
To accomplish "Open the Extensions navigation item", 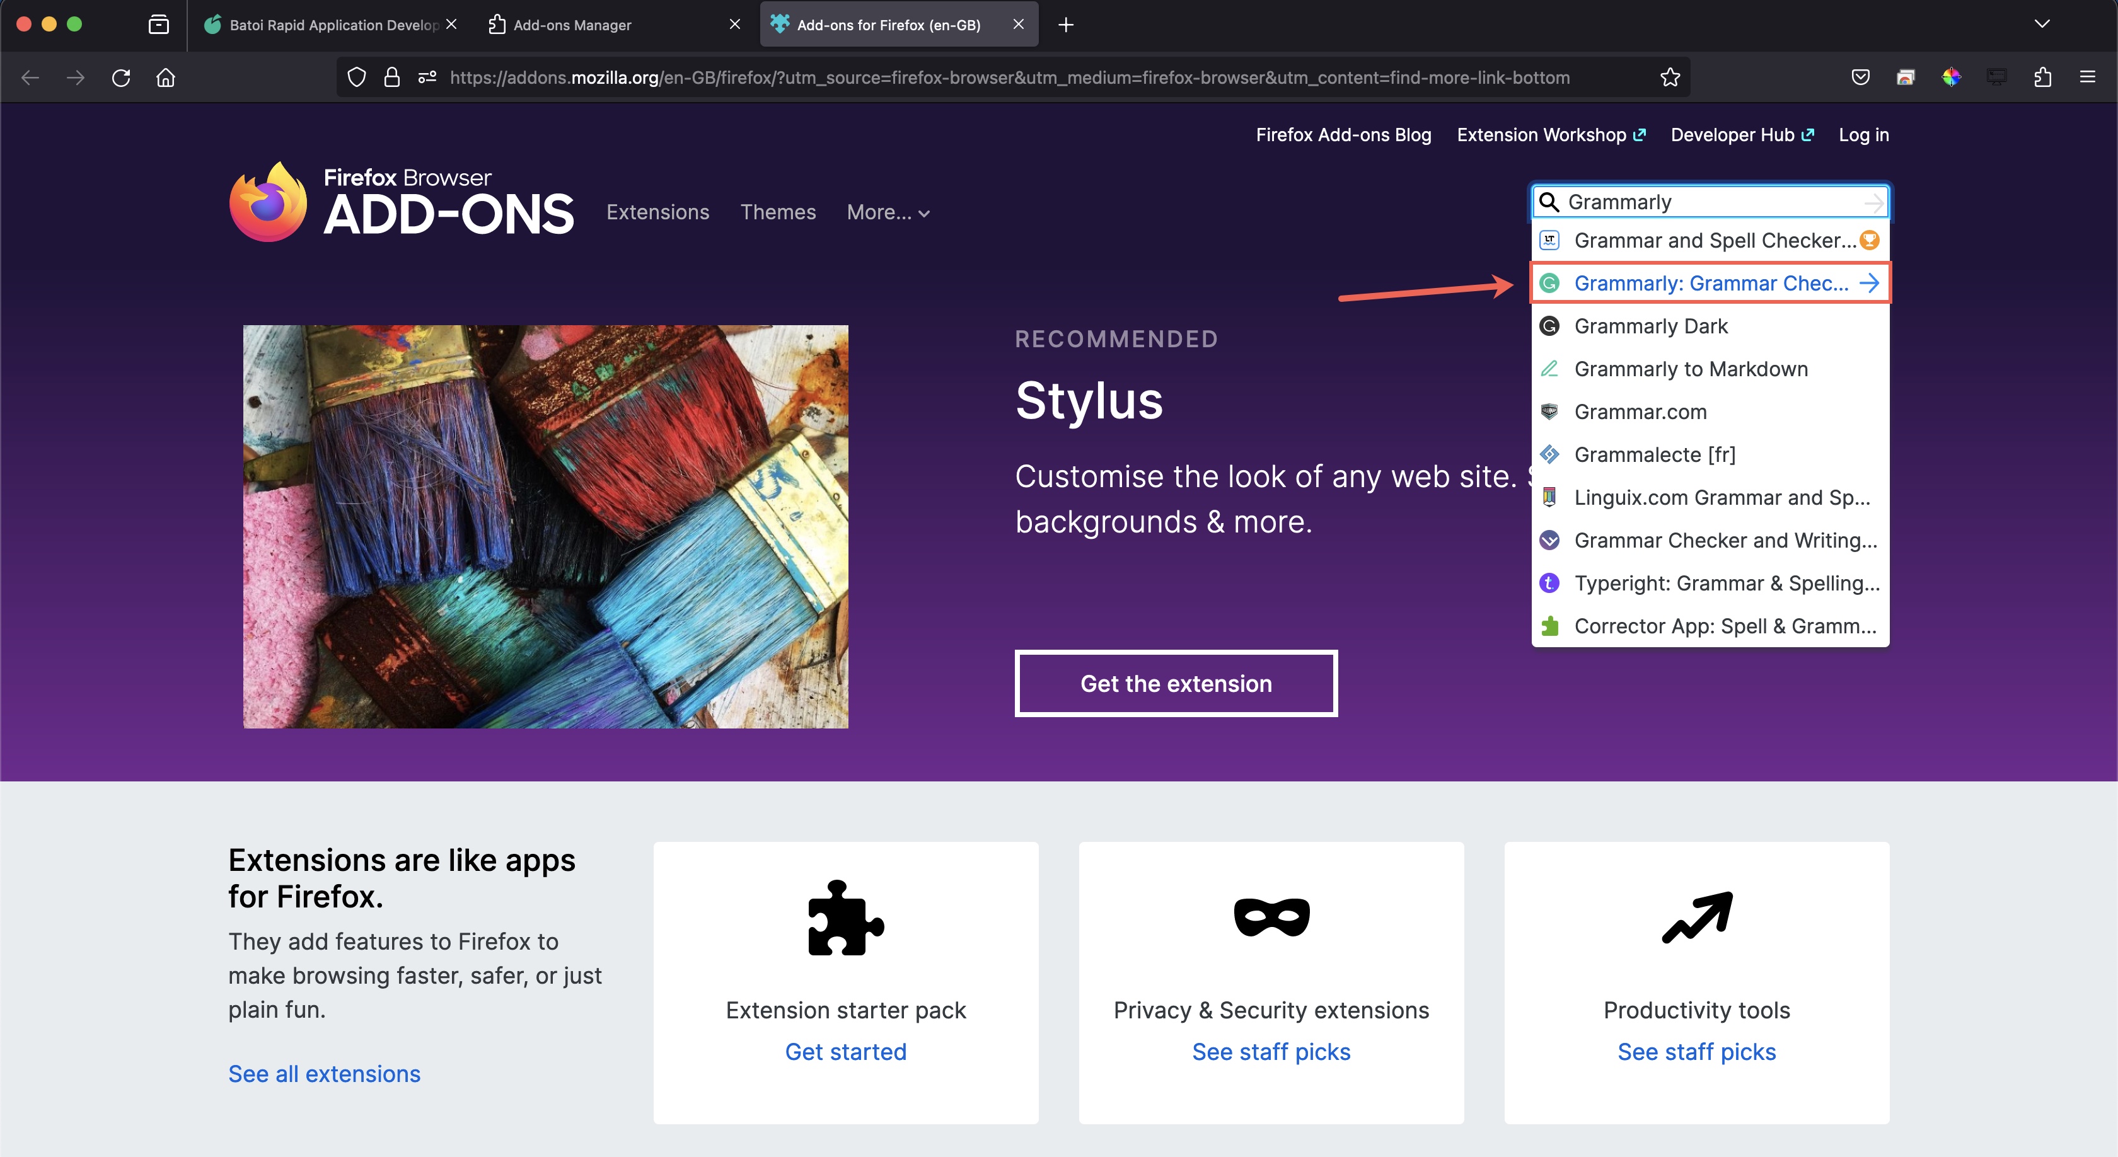I will coord(657,213).
